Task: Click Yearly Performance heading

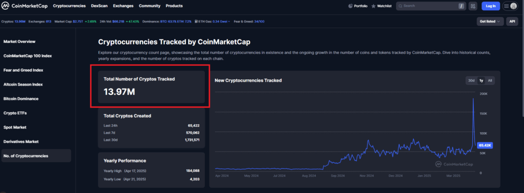Action: coord(125,161)
